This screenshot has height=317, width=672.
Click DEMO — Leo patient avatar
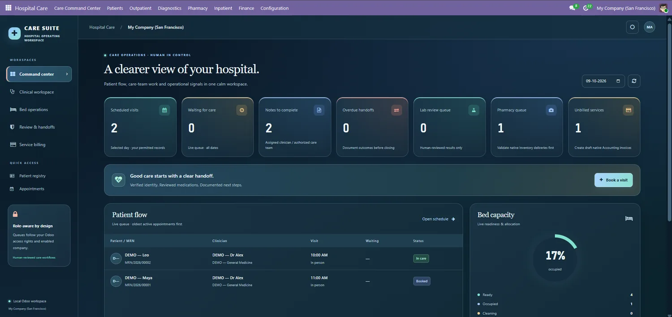pos(116,258)
